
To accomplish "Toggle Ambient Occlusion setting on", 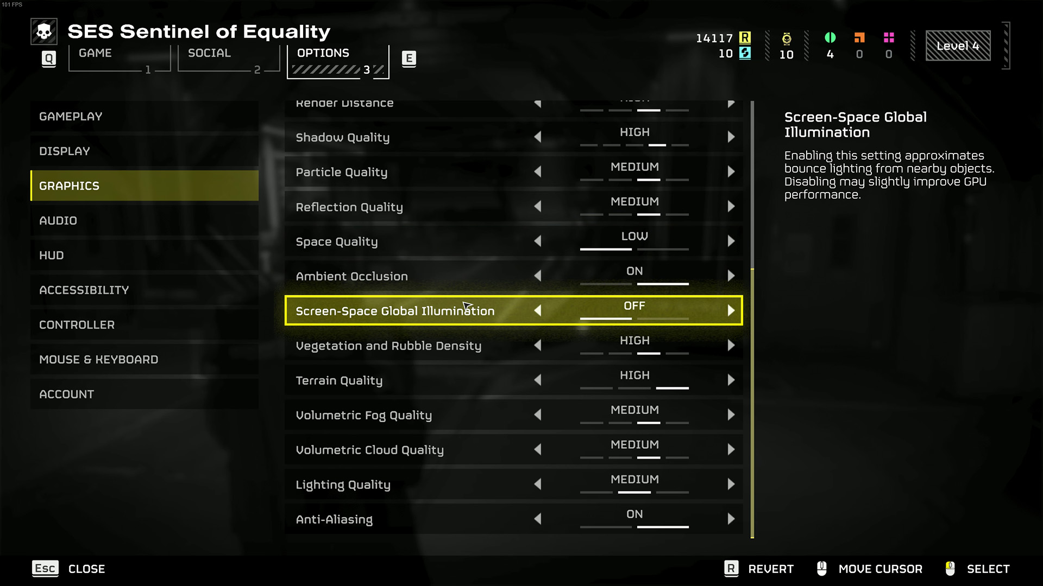I will (731, 276).
